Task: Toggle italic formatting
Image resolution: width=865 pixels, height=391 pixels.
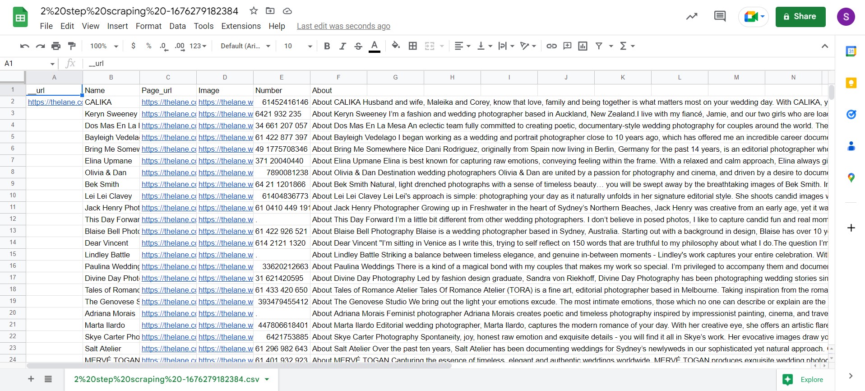Action: (342, 46)
